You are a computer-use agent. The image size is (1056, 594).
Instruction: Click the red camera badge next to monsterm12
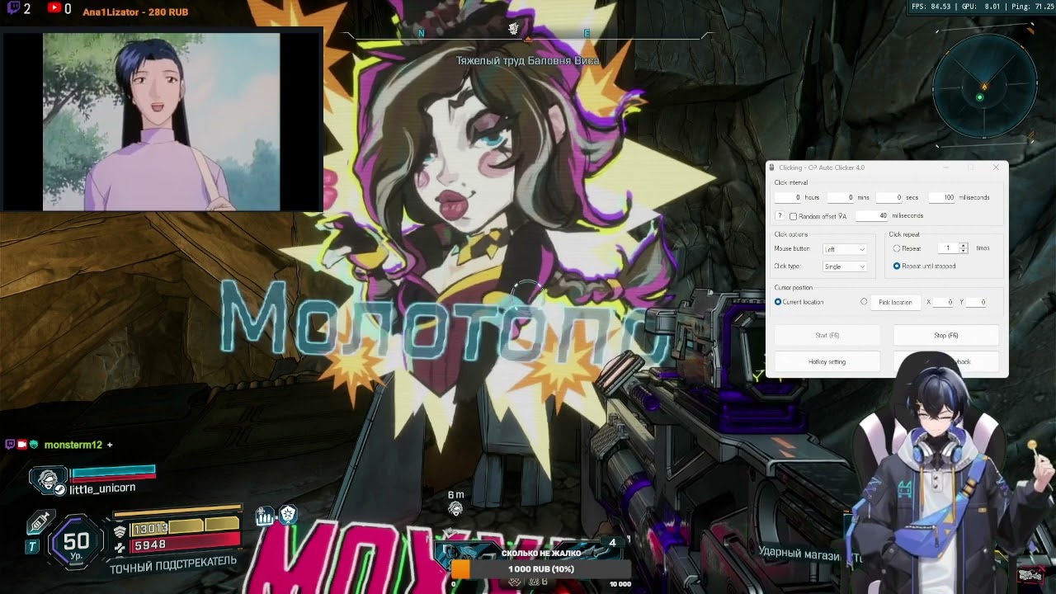(x=22, y=445)
